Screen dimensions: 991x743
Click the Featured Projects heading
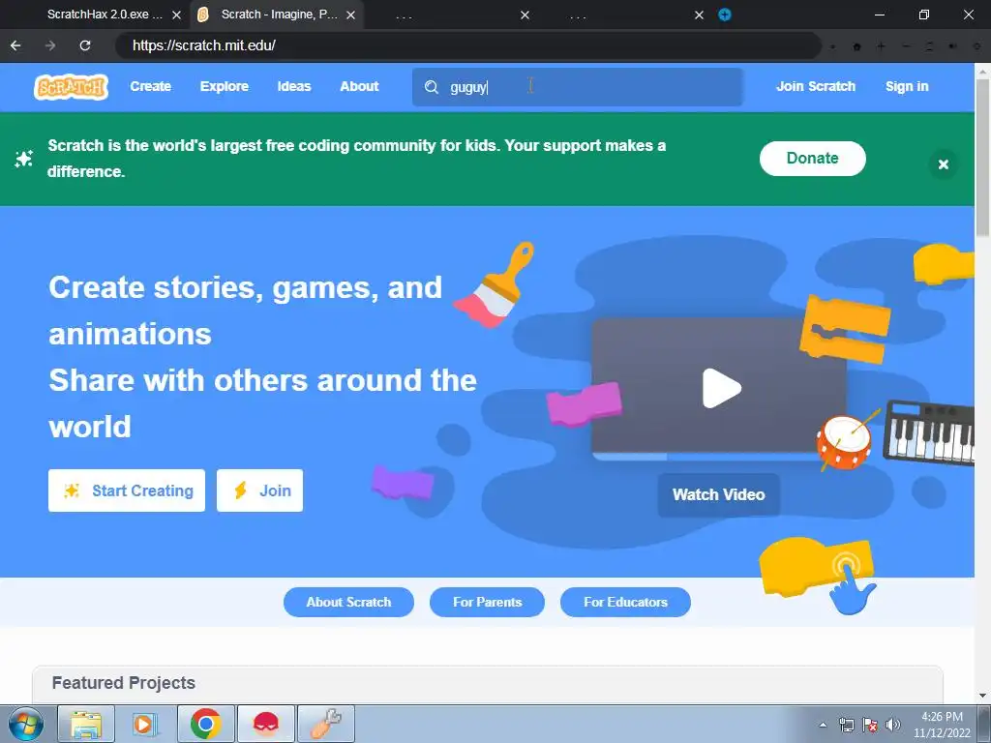pyautogui.click(x=124, y=683)
